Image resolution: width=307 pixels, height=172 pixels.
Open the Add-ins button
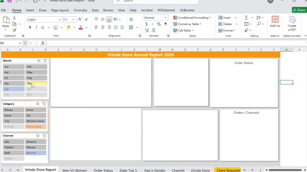point(275,21)
